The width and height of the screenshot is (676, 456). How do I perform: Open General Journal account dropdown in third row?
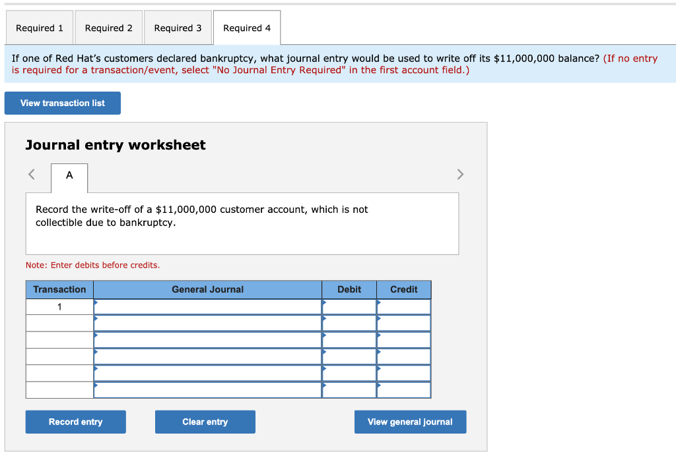208,340
